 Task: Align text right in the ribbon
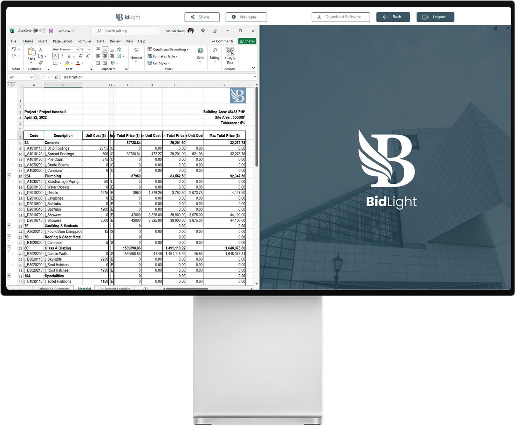(x=112, y=56)
